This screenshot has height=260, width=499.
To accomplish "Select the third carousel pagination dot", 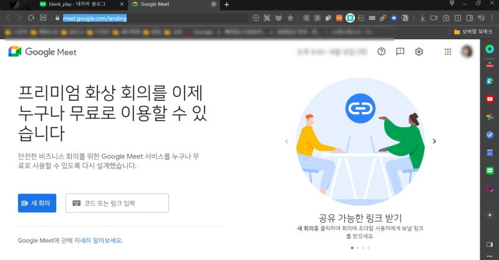I will [x=363, y=248].
